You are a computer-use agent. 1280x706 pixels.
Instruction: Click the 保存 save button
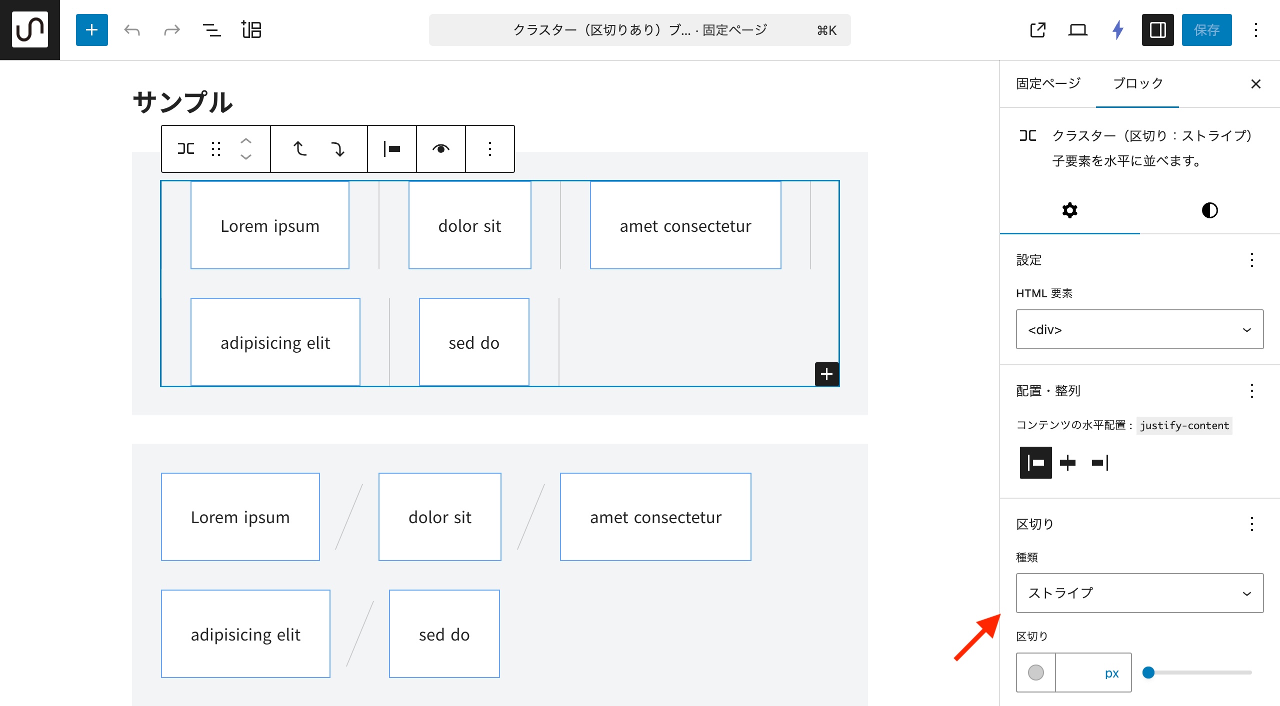pyautogui.click(x=1206, y=30)
